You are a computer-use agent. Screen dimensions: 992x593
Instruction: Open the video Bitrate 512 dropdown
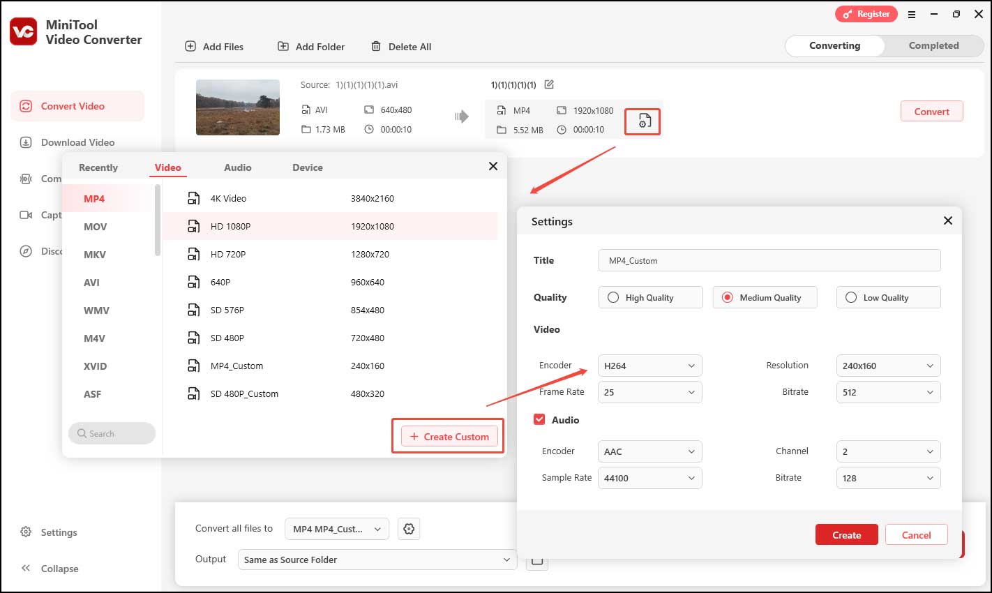(x=888, y=392)
